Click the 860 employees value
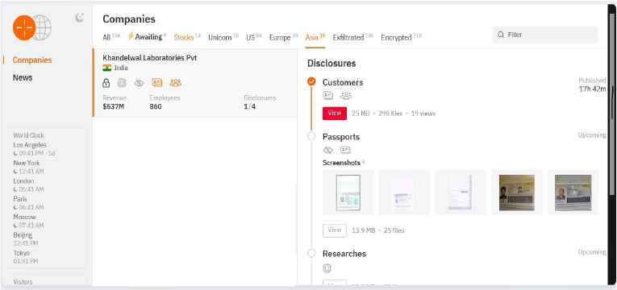This screenshot has height=290, width=617. [156, 106]
